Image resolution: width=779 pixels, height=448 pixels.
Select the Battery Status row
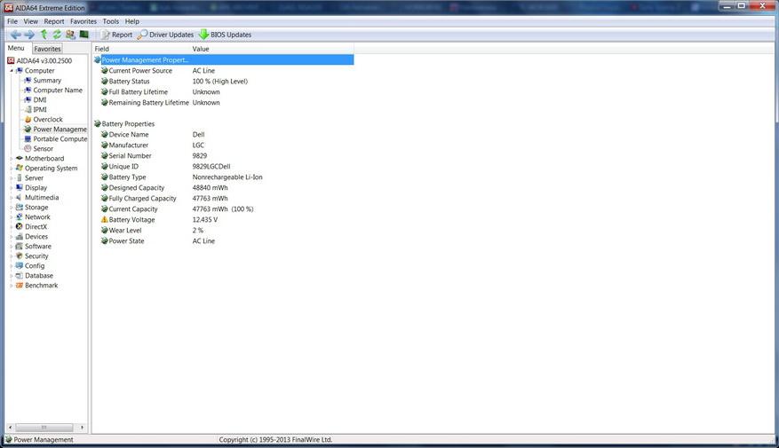[224, 82]
